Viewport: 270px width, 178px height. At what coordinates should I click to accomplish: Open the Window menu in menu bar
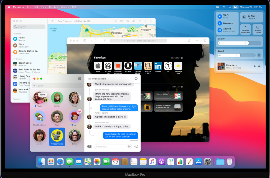point(65,7)
